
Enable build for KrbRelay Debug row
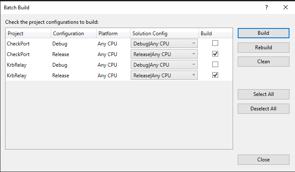pos(215,65)
